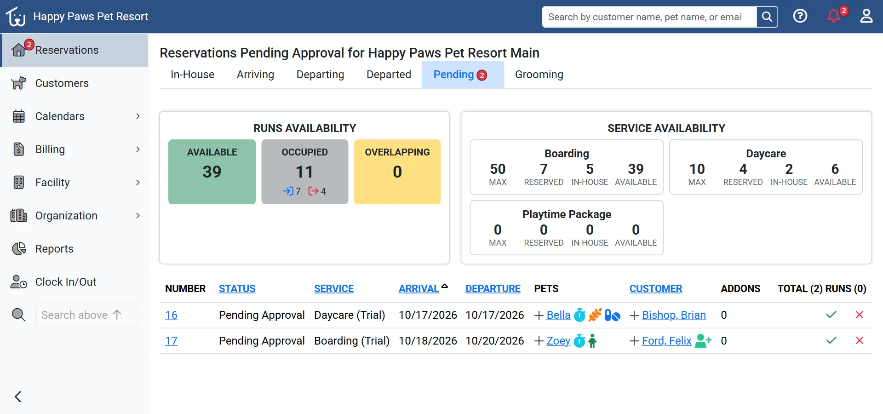The width and height of the screenshot is (883, 414).
Task: Open the Zoey pet link
Action: coord(558,341)
